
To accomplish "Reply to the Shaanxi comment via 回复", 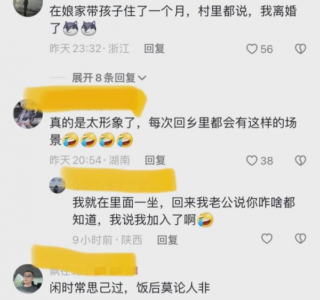I will click(x=167, y=240).
